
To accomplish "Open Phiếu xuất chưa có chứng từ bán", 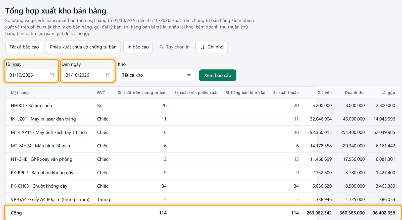I will point(83,47).
